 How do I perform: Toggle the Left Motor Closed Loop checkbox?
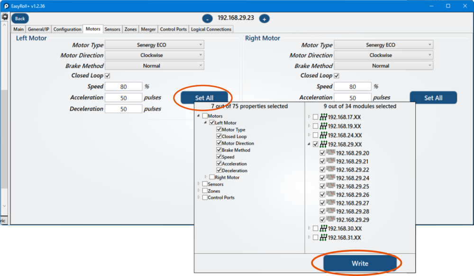click(x=108, y=75)
